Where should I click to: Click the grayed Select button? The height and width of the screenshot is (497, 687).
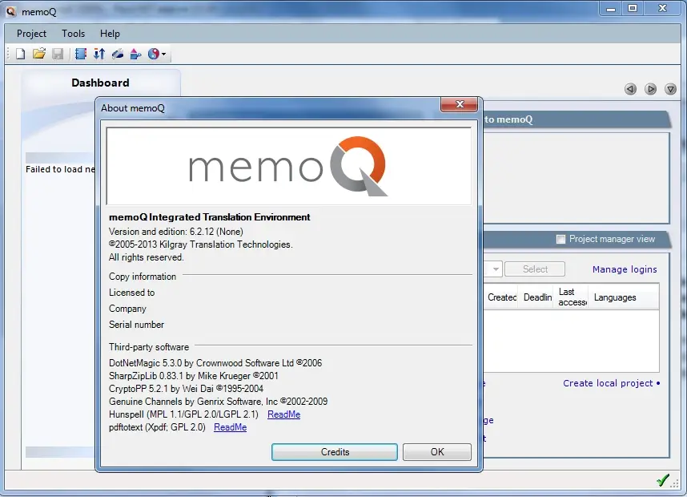(x=535, y=269)
